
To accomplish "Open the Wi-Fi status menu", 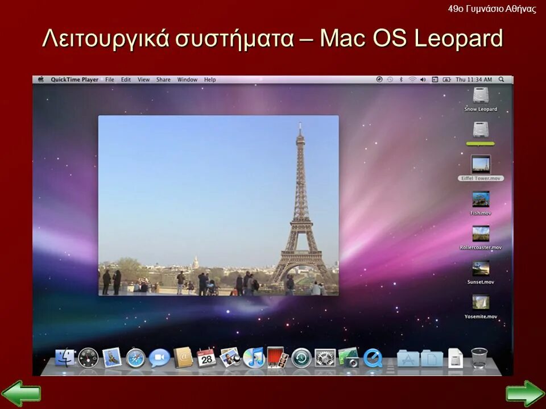I will pyautogui.click(x=412, y=80).
